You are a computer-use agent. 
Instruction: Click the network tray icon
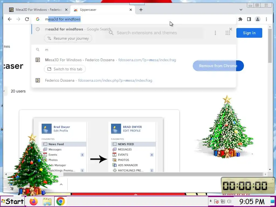[223, 201]
